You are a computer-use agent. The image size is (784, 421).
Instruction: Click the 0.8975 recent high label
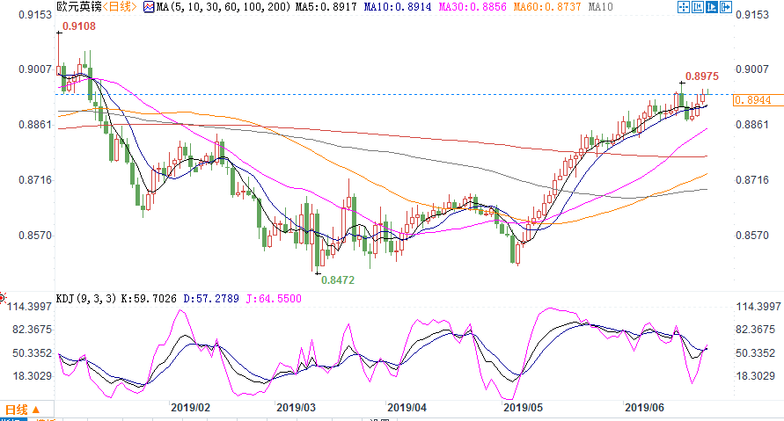pyautogui.click(x=702, y=76)
